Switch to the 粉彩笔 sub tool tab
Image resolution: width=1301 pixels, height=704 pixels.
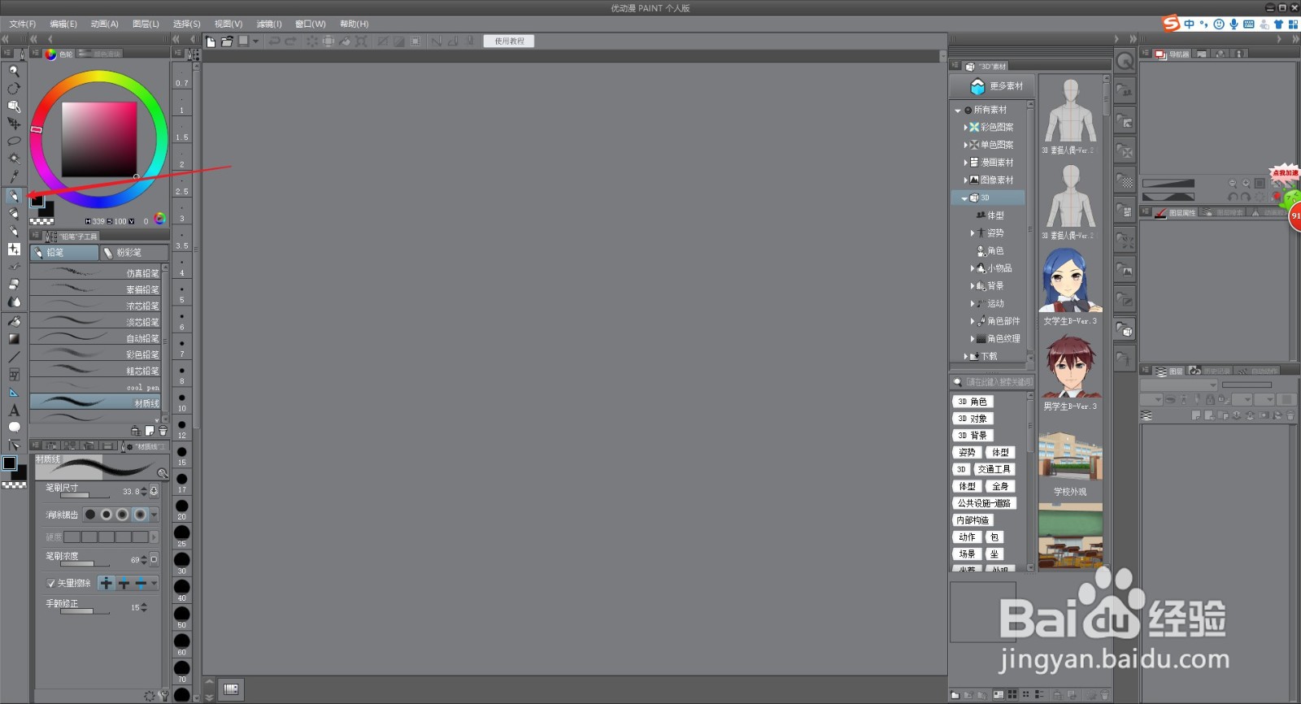(x=133, y=253)
